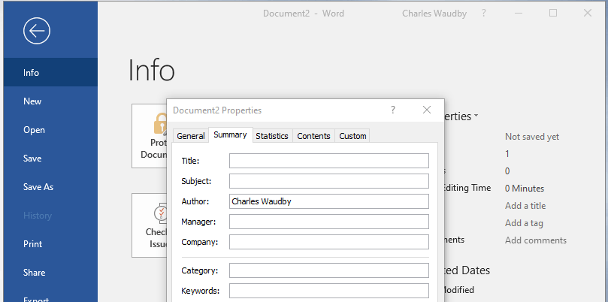Click into the Title field
This screenshot has width=608, height=302.
pyautogui.click(x=329, y=161)
